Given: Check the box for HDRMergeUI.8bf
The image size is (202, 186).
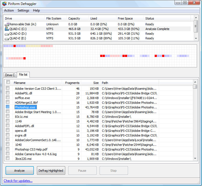Looking at the screenshot, I should tap(8, 102).
